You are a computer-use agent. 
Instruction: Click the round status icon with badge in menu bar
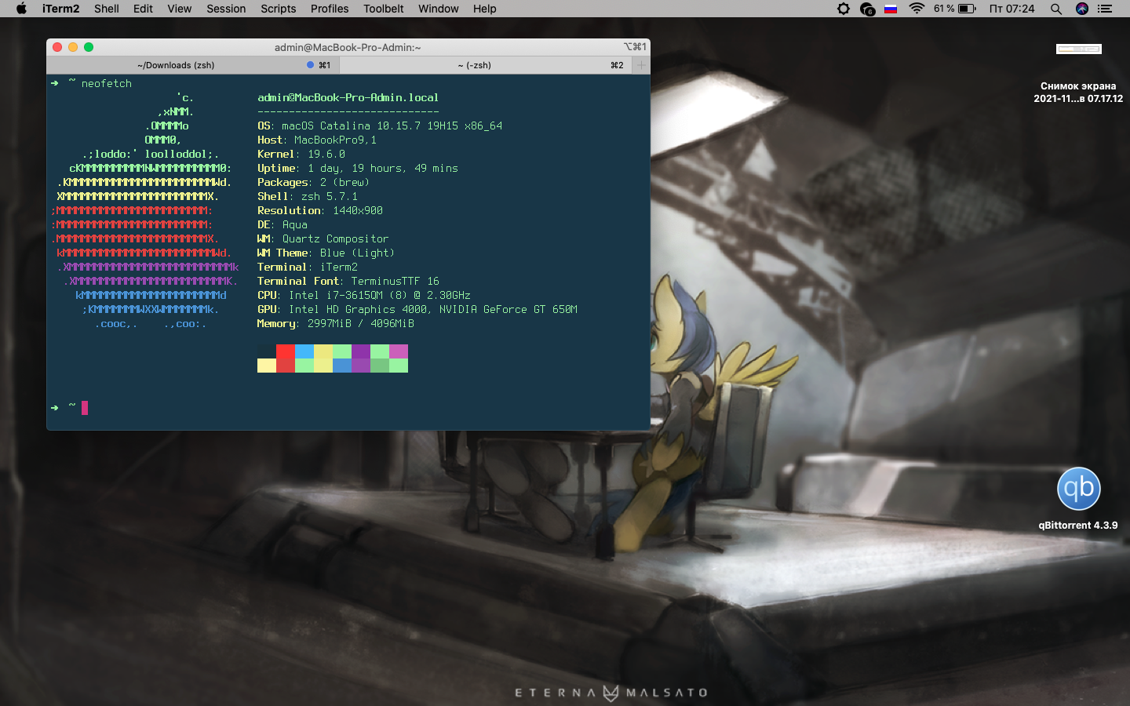pyautogui.click(x=867, y=9)
